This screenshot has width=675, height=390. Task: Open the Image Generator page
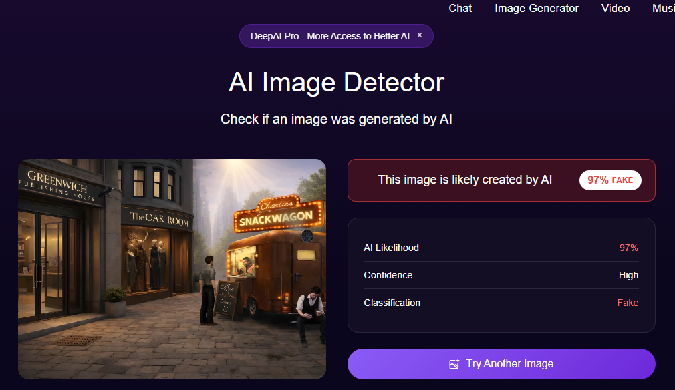pyautogui.click(x=537, y=8)
